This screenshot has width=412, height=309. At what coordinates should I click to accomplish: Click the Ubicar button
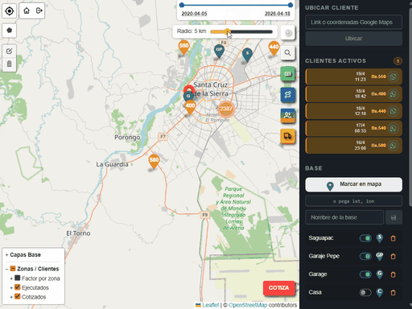click(x=353, y=39)
